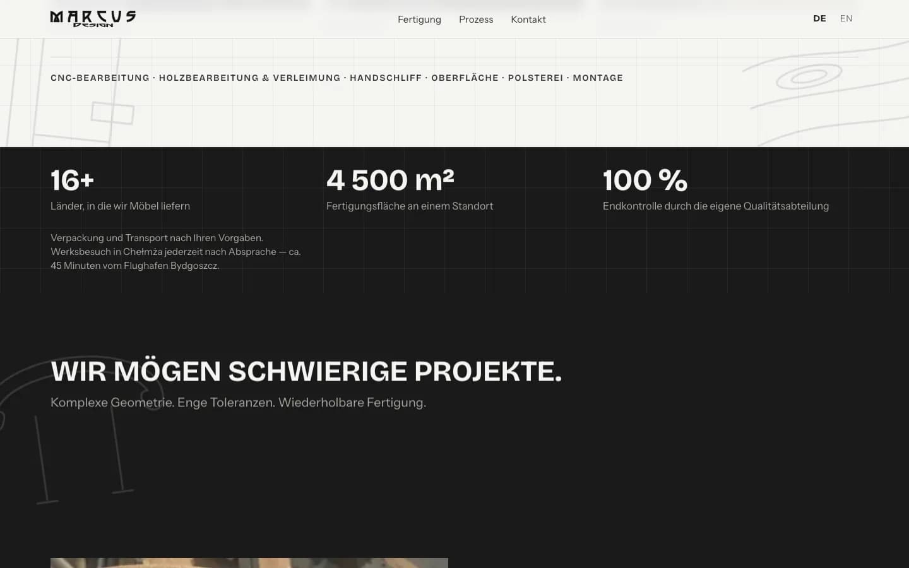Select the CNC-BEARBEITUNG text
This screenshot has height=568, width=909.
pyautogui.click(x=100, y=78)
